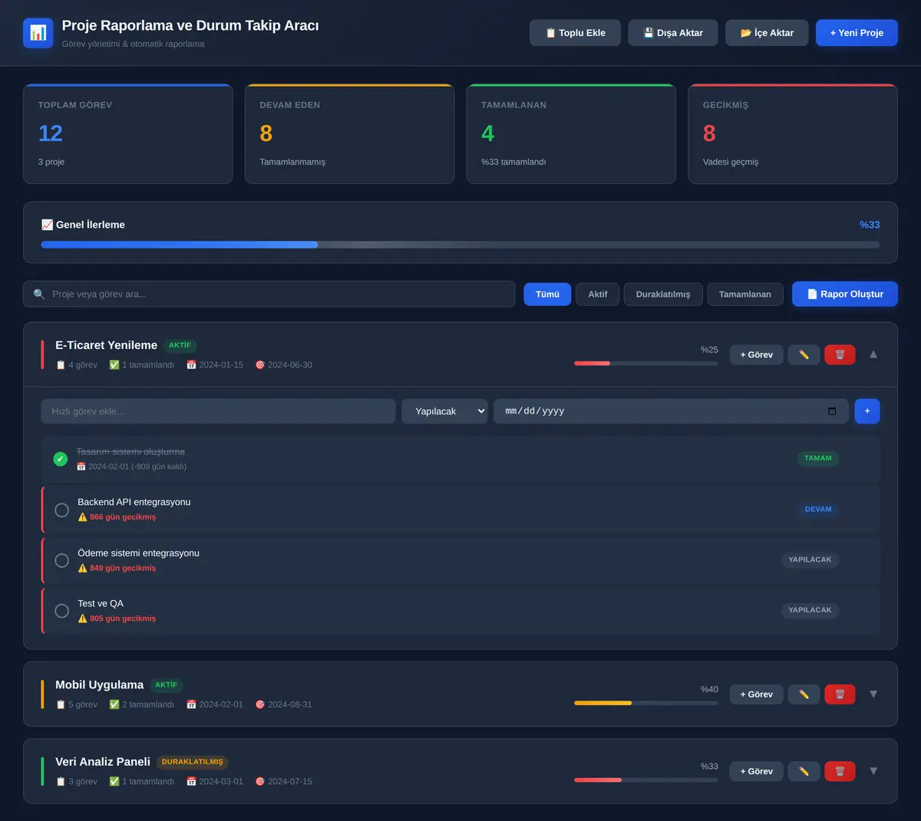Select the 'Tümü' filter tab
This screenshot has width=921, height=821.
tap(547, 294)
